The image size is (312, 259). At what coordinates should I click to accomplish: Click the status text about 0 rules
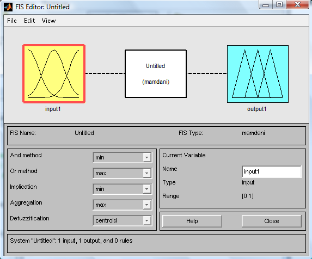pos(71,240)
